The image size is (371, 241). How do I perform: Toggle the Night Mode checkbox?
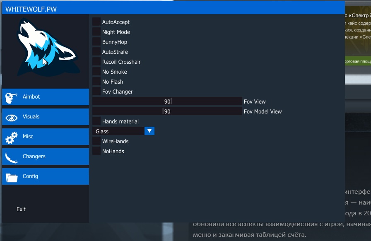(96, 31)
